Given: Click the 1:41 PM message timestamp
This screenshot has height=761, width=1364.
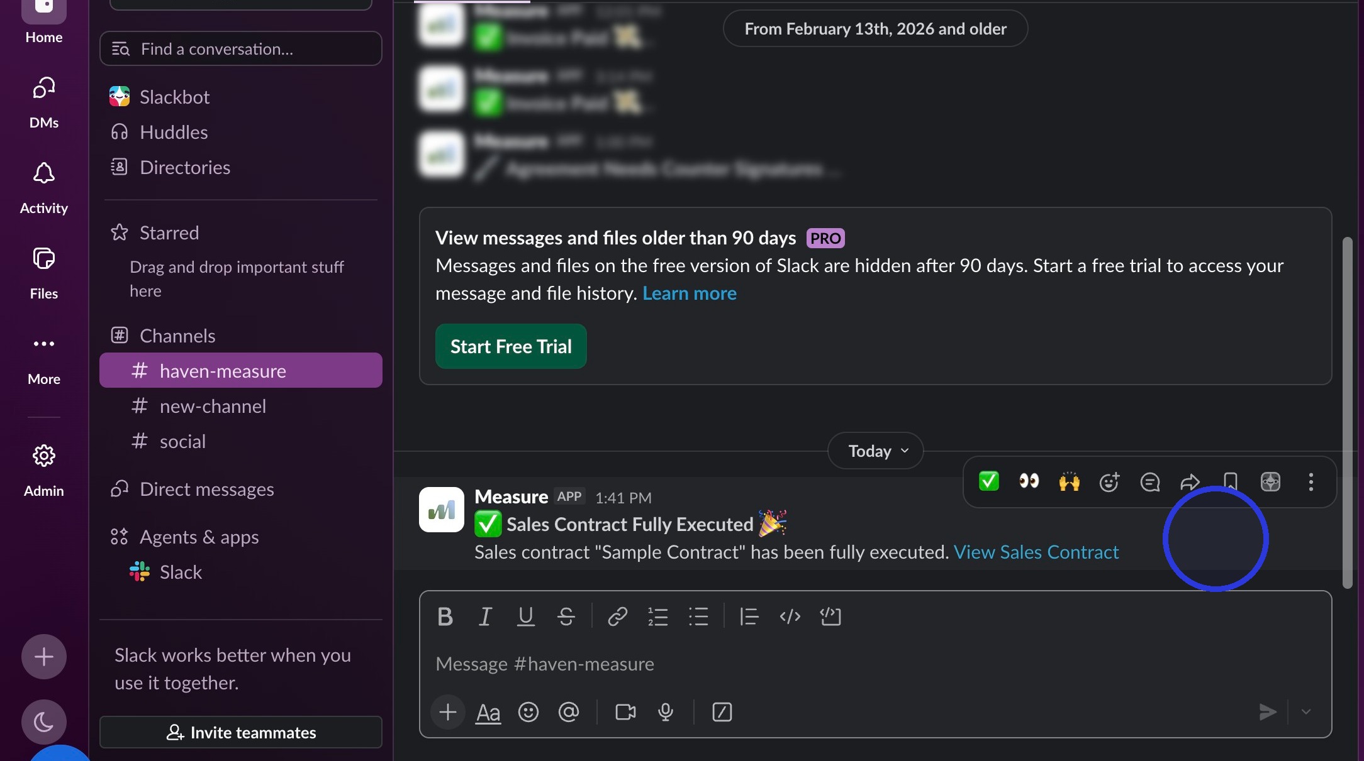Looking at the screenshot, I should tap(623, 498).
